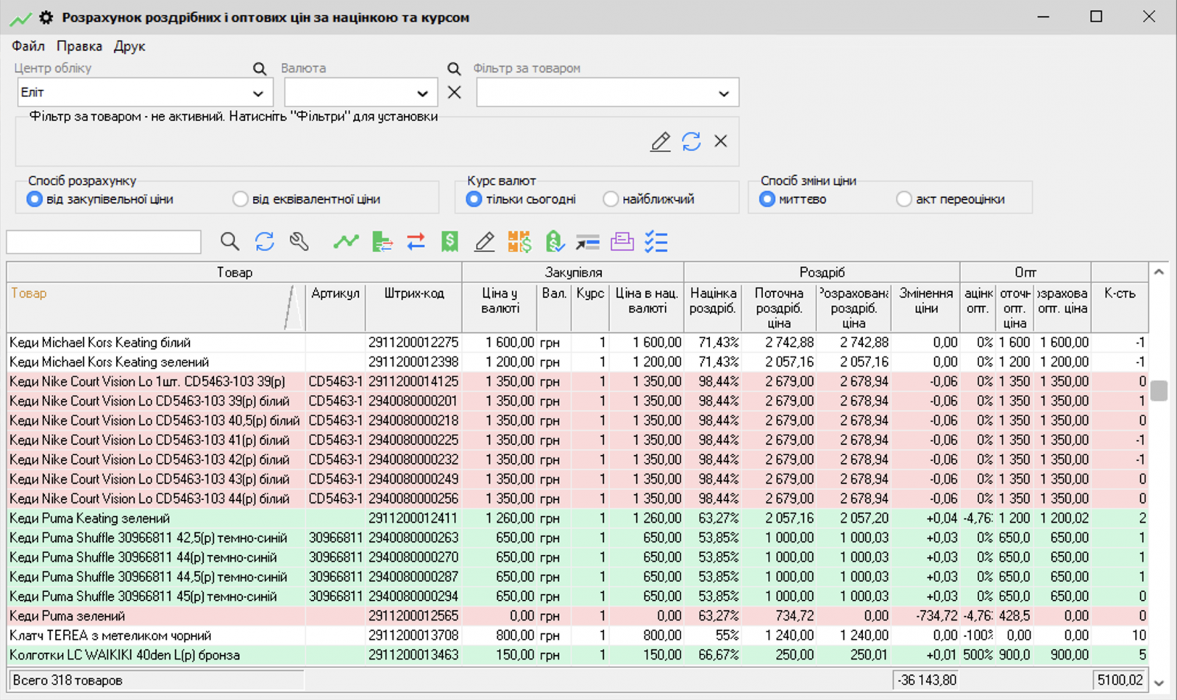Click the red and blue swap arrows icon
This screenshot has width=1177, height=700.
416,242
